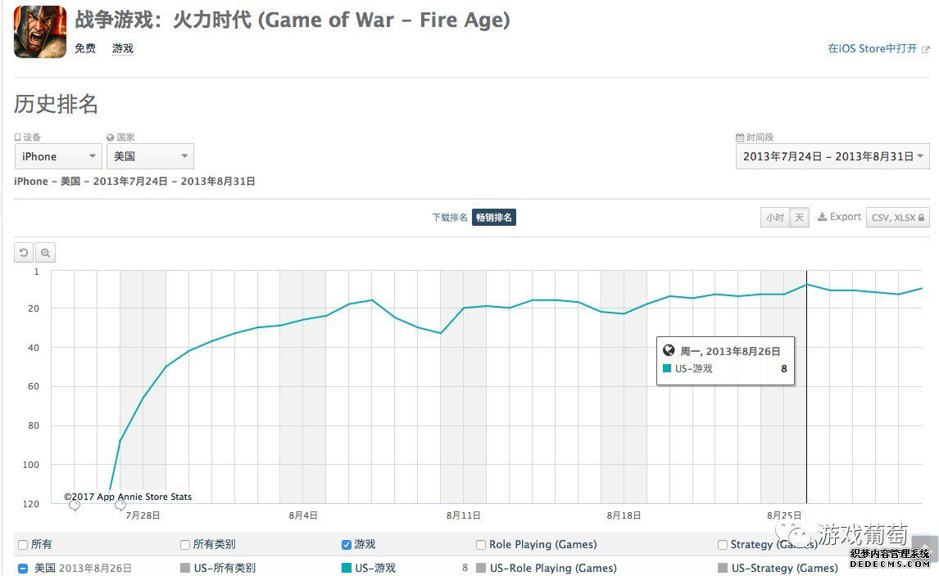Reset chart with the undo arrow icon
Screen dimensions: 939x576
(24, 253)
